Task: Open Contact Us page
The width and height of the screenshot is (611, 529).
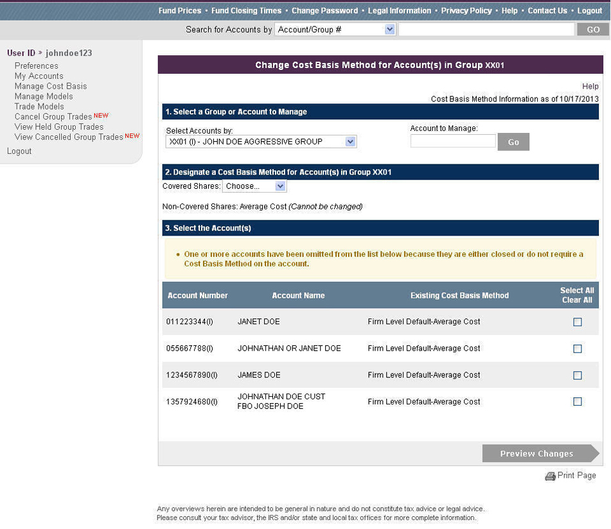Action: pos(547,10)
